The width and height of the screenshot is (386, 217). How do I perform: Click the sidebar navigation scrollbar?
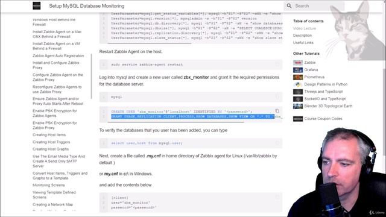(91, 77)
